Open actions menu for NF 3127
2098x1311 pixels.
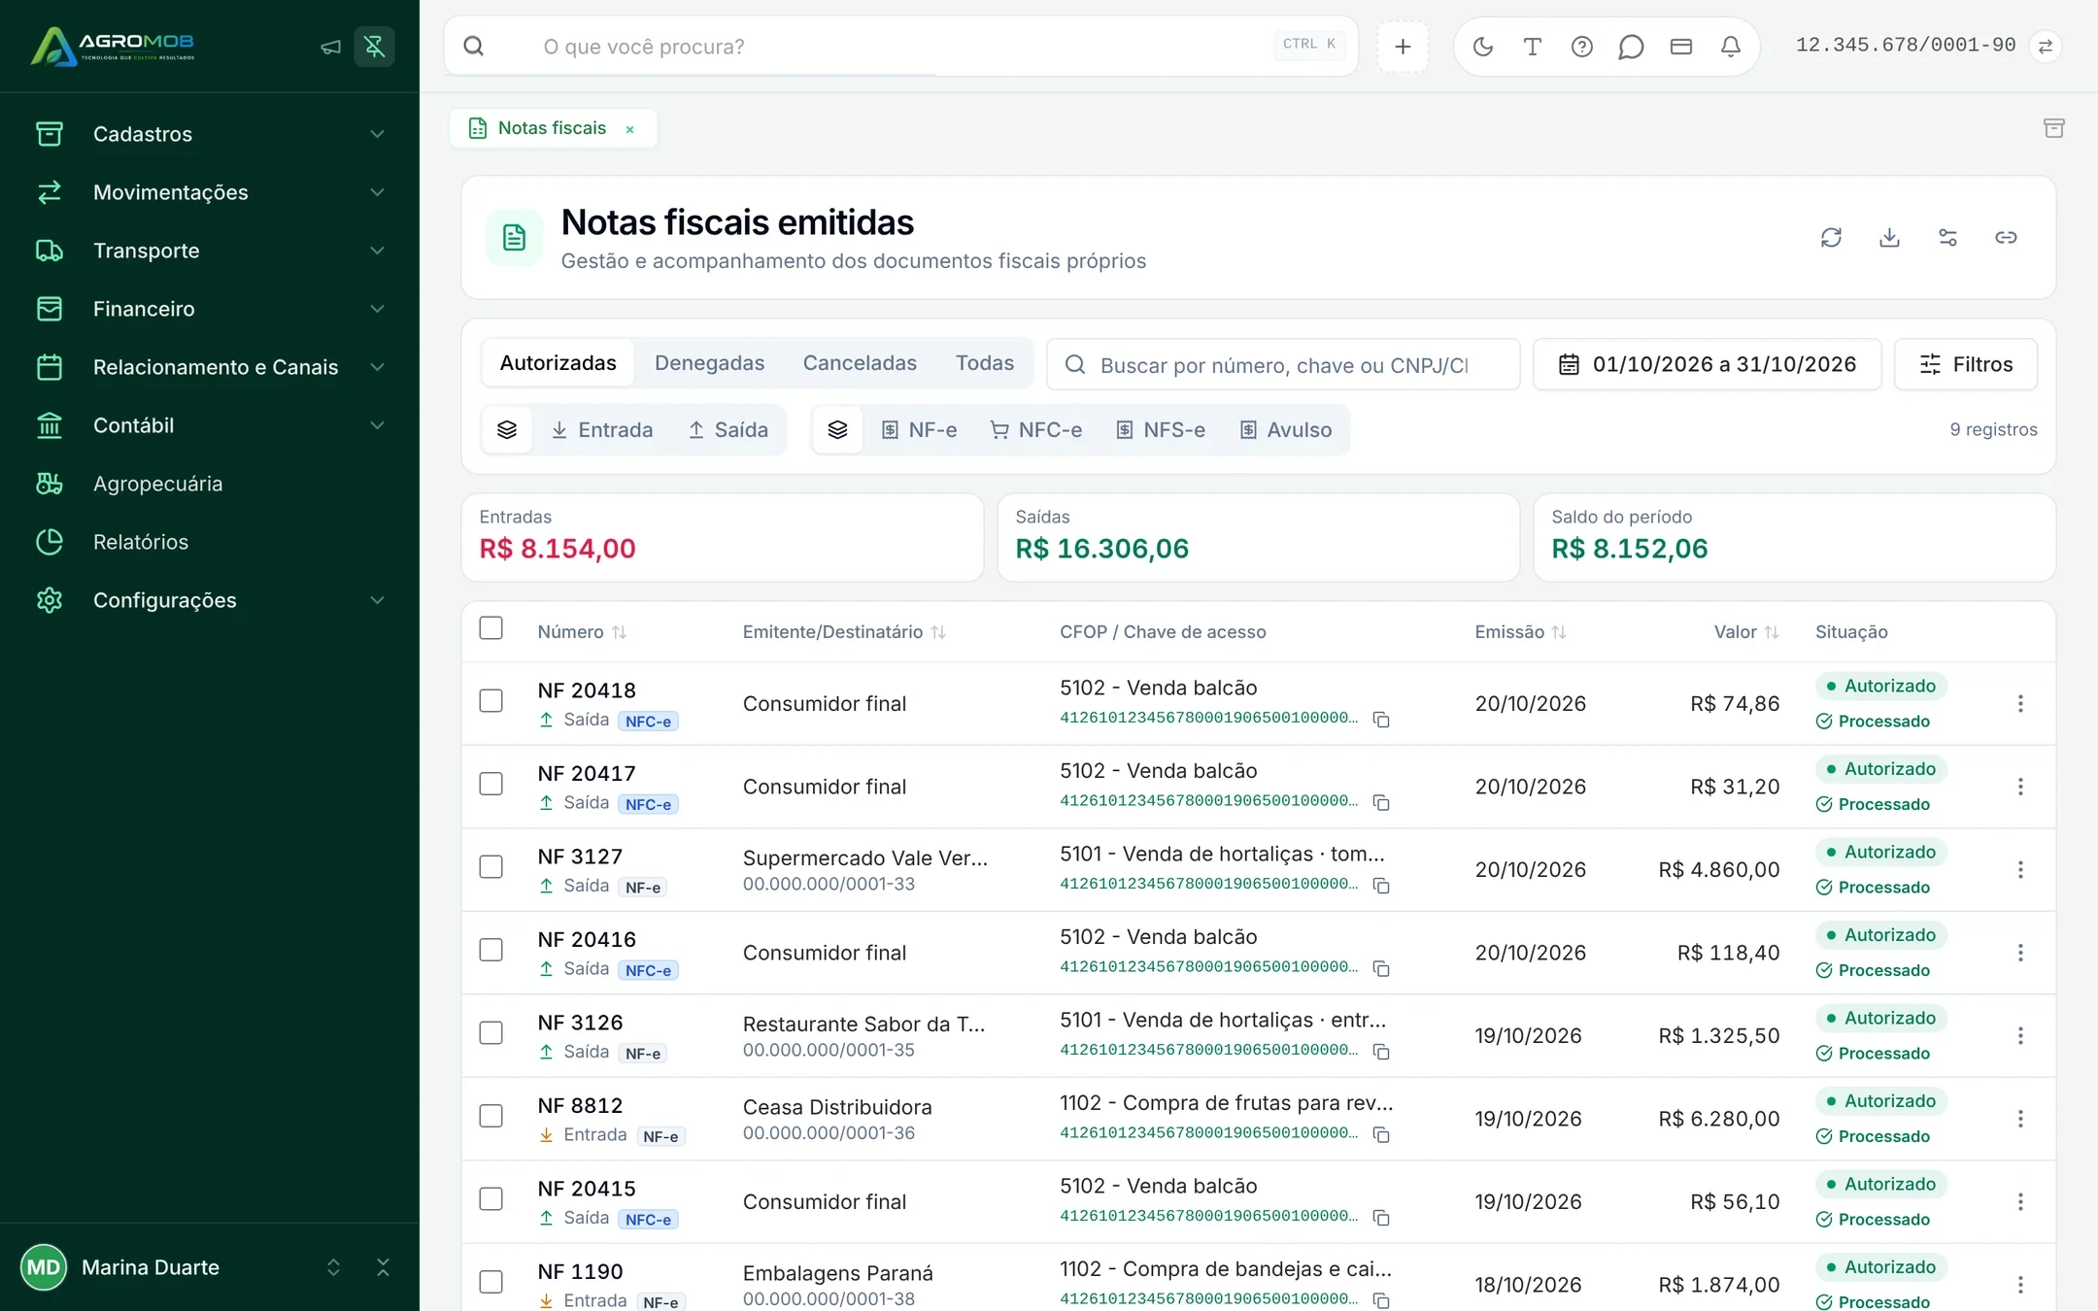coord(2020,869)
